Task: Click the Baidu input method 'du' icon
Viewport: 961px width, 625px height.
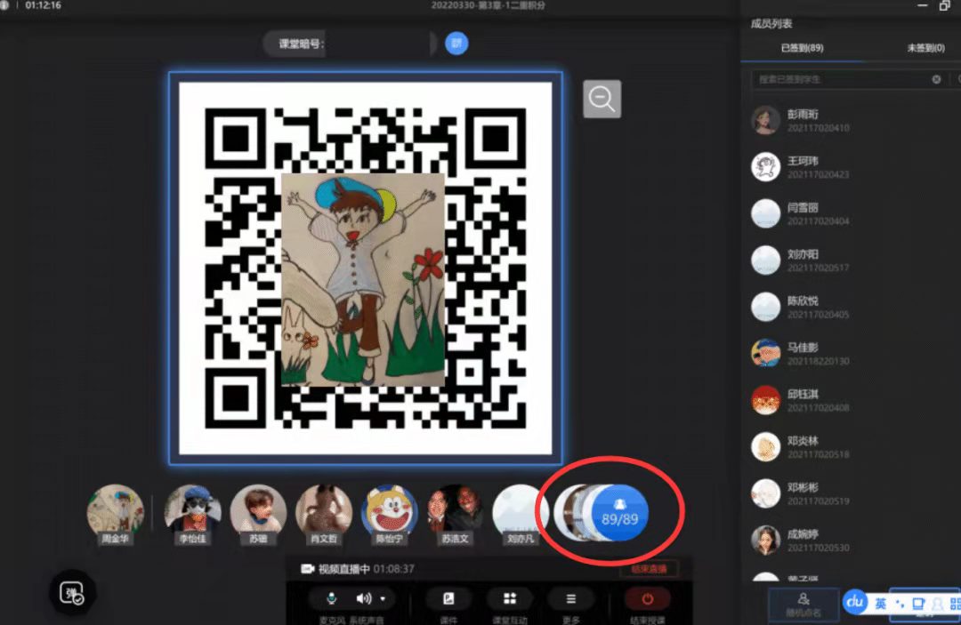Action: point(855,602)
